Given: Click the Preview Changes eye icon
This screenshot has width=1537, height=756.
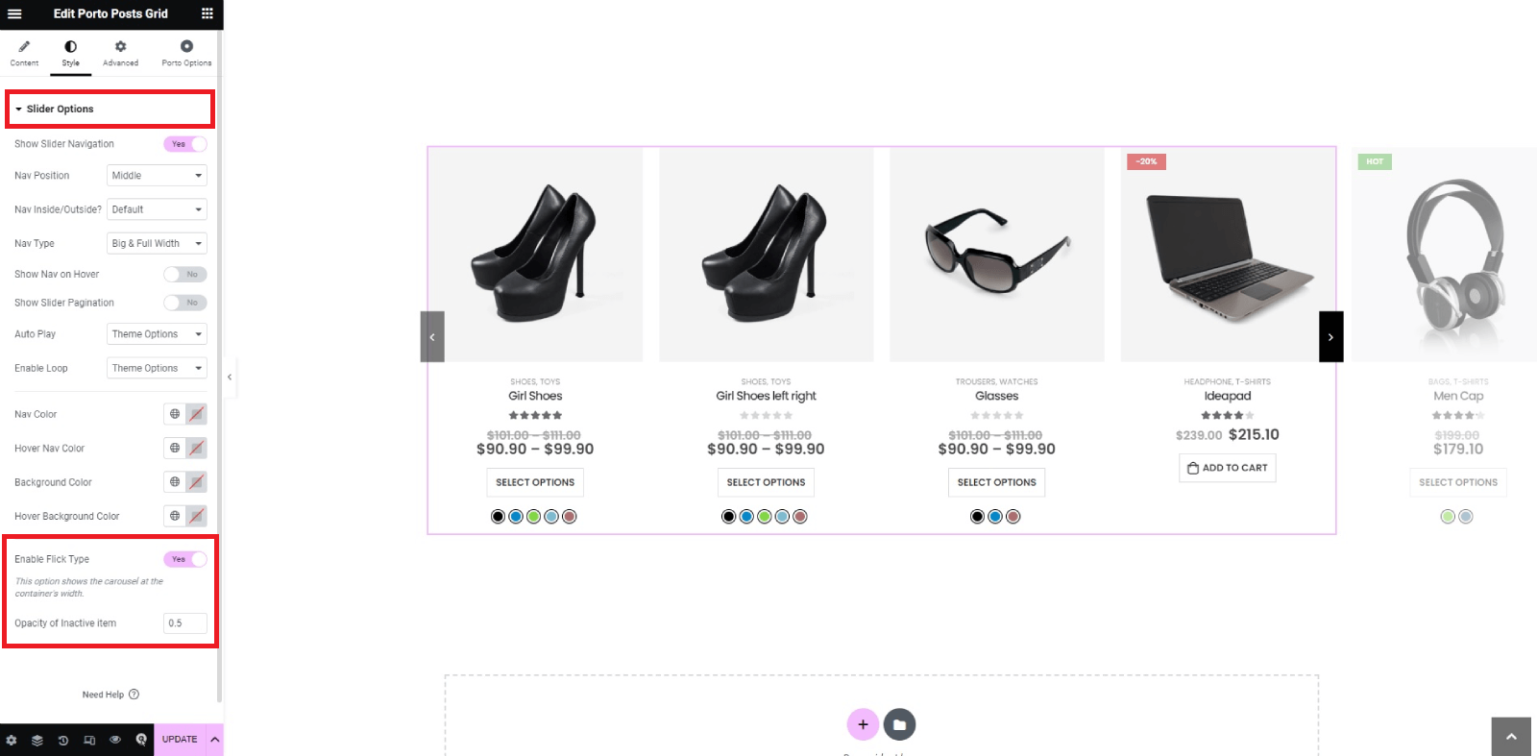Looking at the screenshot, I should 115,740.
